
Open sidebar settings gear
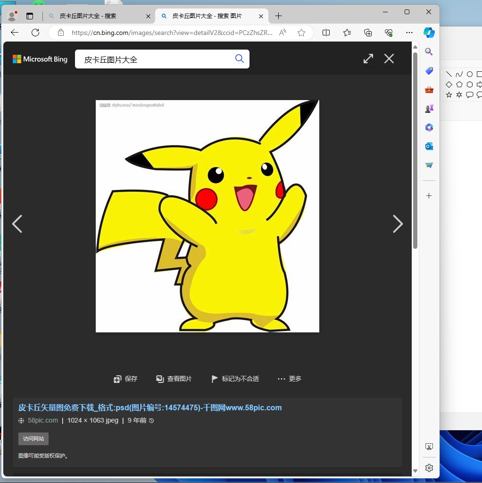coord(429,468)
